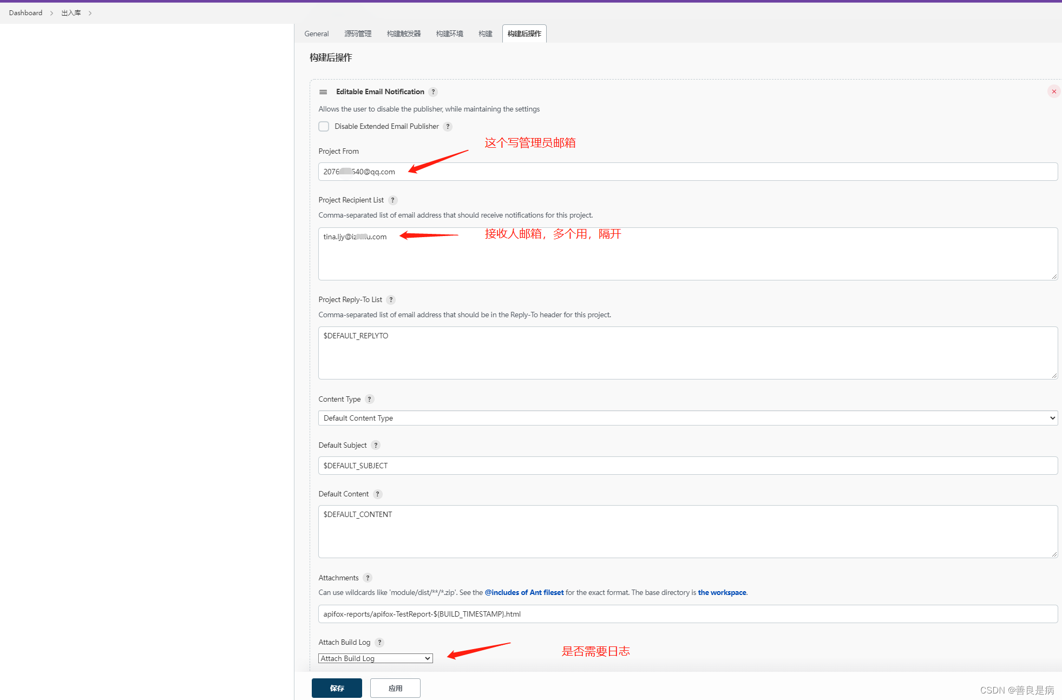Click help icon beside Default Subject
1062x700 pixels.
pyautogui.click(x=376, y=446)
